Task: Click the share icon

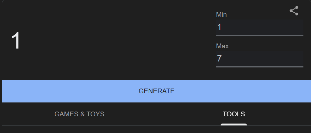Action: [294, 11]
